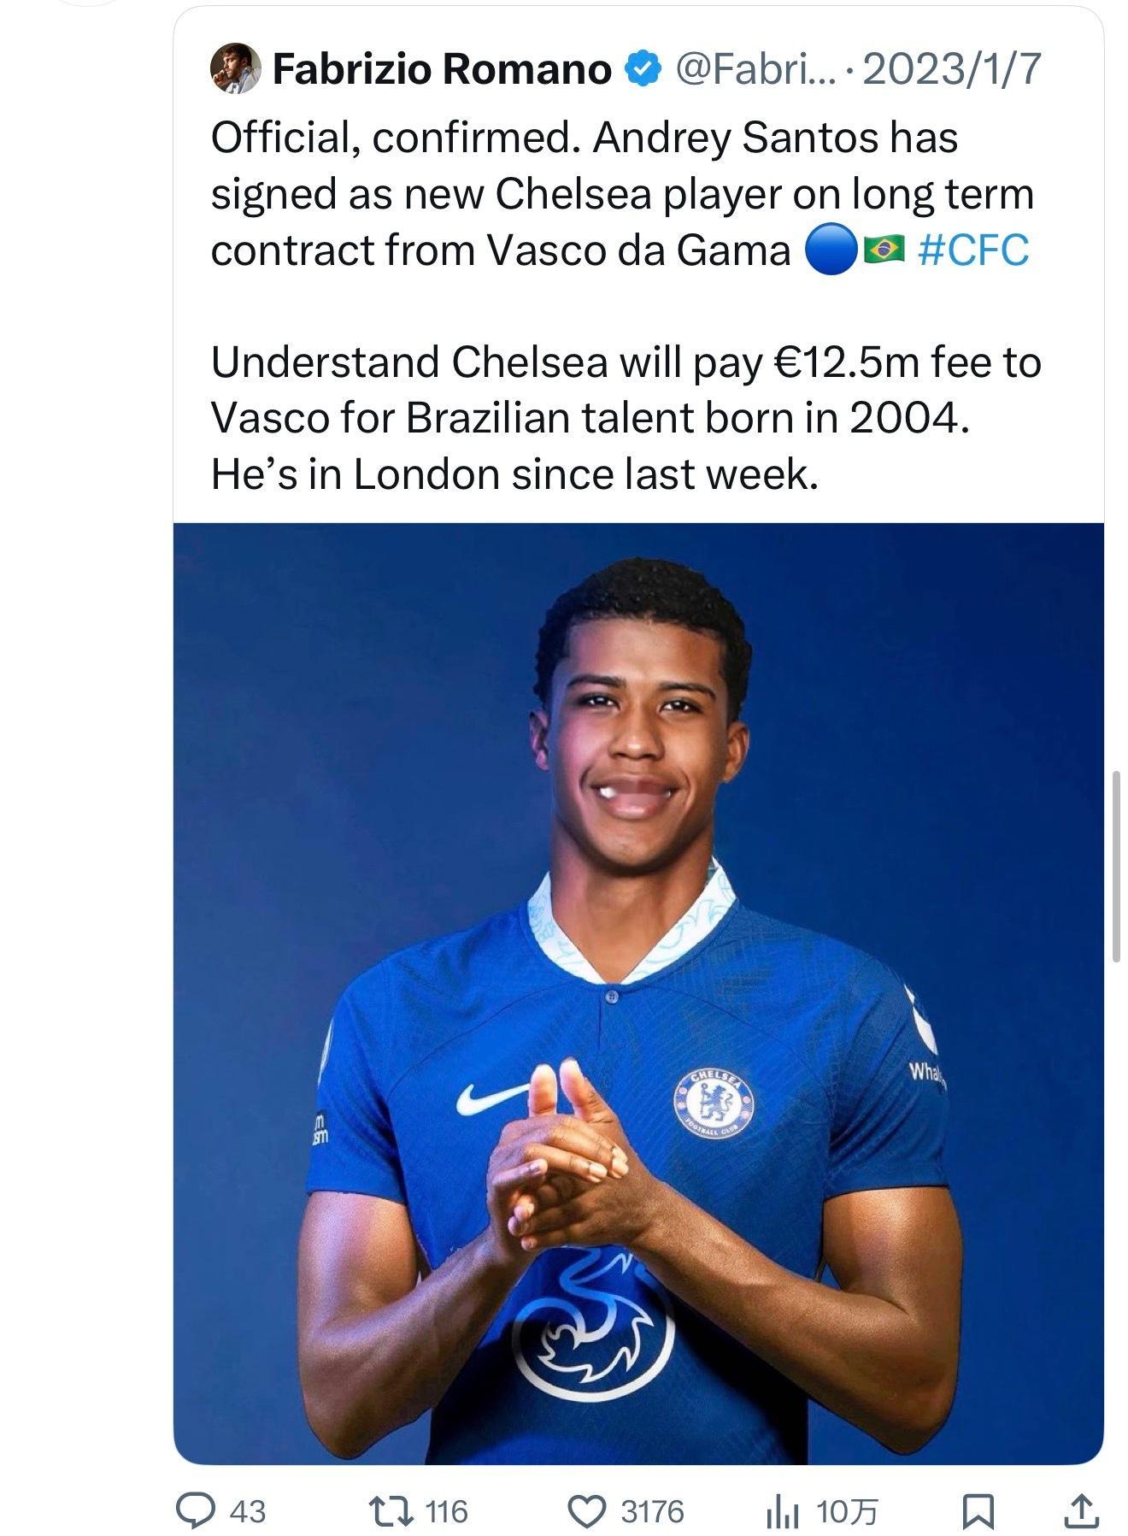Viewport: 1128px width, 1536px height.
Task: Click the Brazil flag emoji
Action: (884, 250)
